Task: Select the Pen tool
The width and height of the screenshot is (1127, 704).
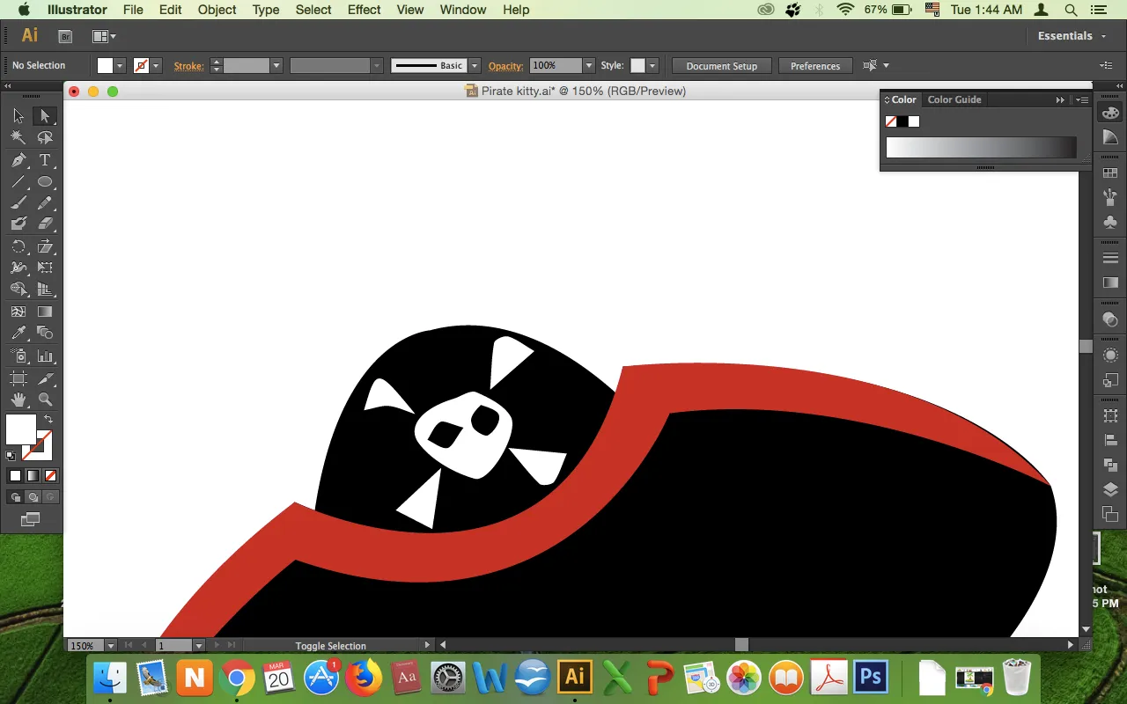Action: pyautogui.click(x=18, y=160)
